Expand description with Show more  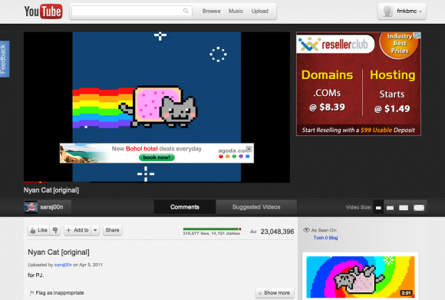click(x=275, y=292)
